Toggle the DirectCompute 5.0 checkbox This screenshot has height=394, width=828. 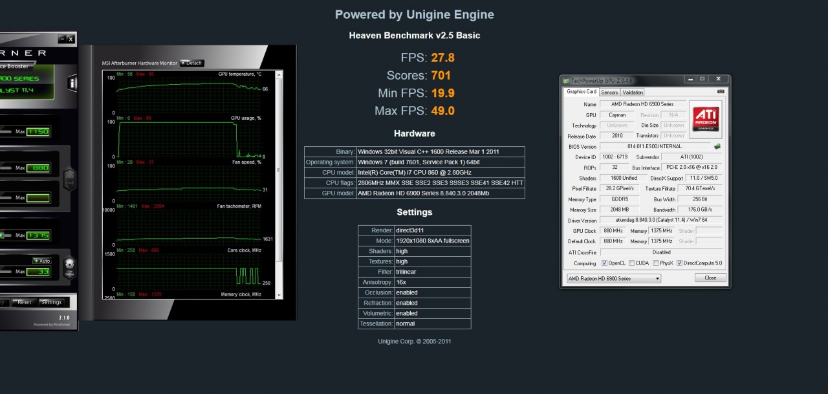[x=679, y=263]
